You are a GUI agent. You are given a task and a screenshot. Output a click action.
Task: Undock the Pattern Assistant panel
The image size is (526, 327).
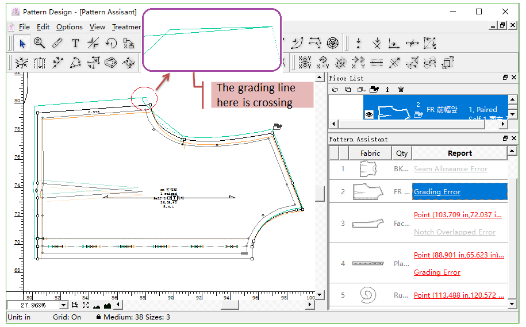coord(506,139)
